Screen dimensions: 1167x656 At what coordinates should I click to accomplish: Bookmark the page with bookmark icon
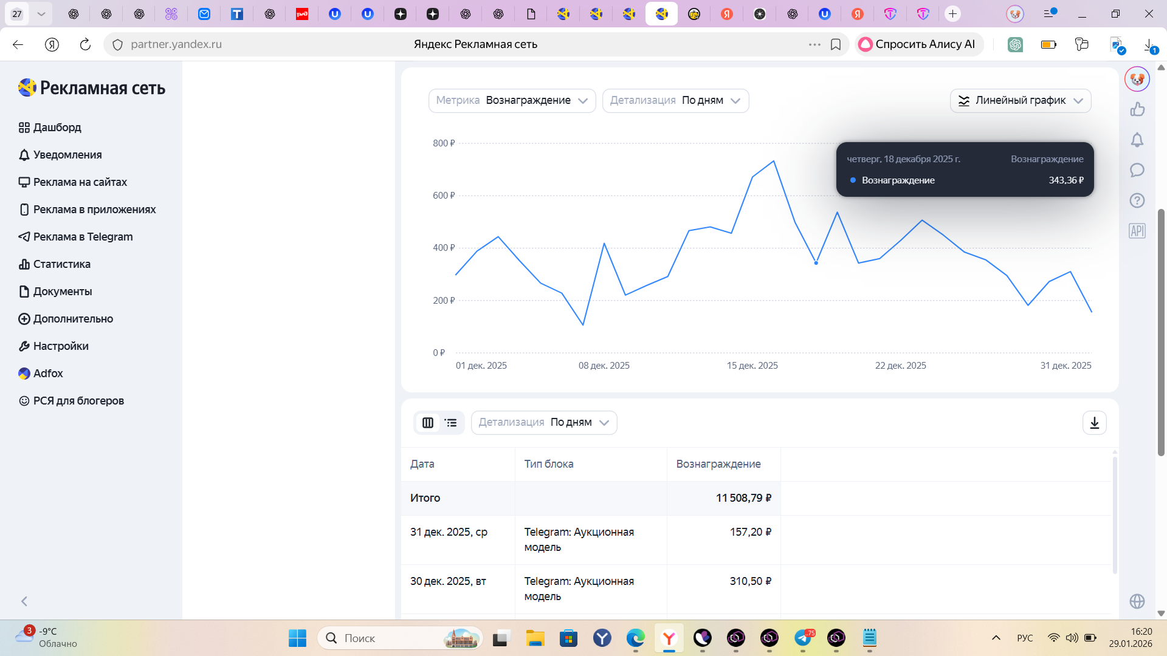coord(836,44)
